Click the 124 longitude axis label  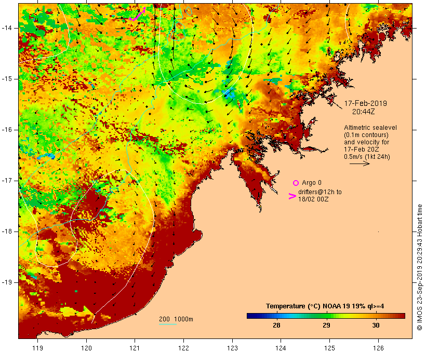281,348
